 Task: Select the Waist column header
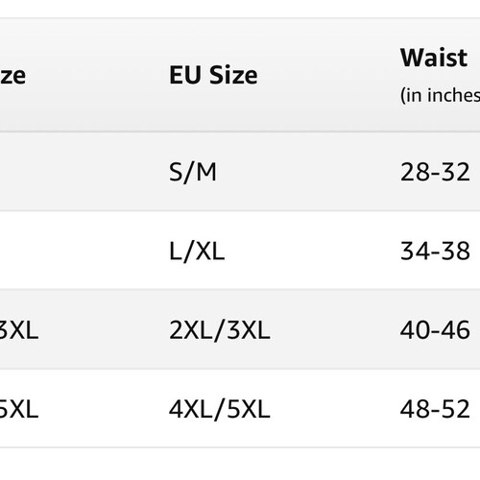[434, 58]
